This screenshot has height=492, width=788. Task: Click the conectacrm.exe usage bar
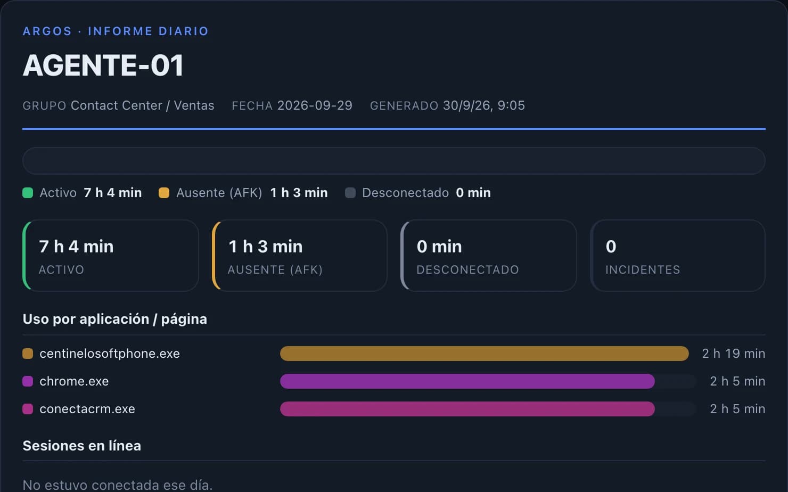point(467,409)
